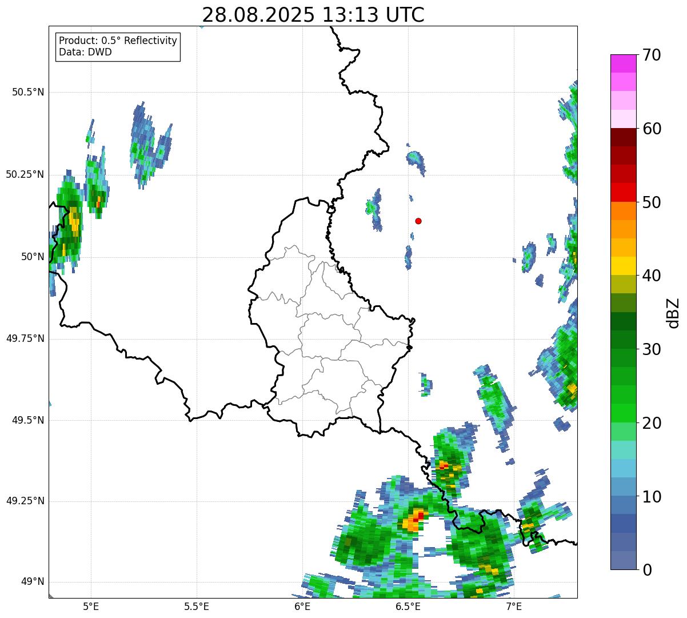The height and width of the screenshot is (618, 687).
Task: Click the light cyan swatch above 15 dBZ
Action: coord(623,450)
